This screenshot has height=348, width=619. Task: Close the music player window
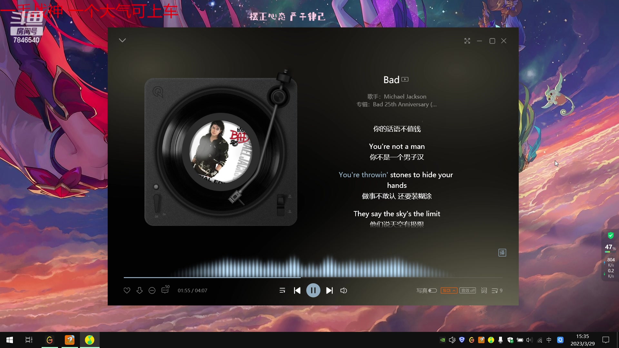pyautogui.click(x=504, y=41)
